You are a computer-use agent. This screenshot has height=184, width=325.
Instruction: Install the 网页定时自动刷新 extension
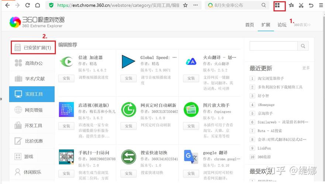pos(128,126)
